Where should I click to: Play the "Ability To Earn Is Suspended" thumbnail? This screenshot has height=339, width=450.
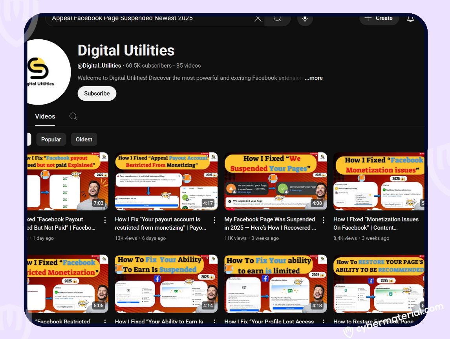click(166, 284)
